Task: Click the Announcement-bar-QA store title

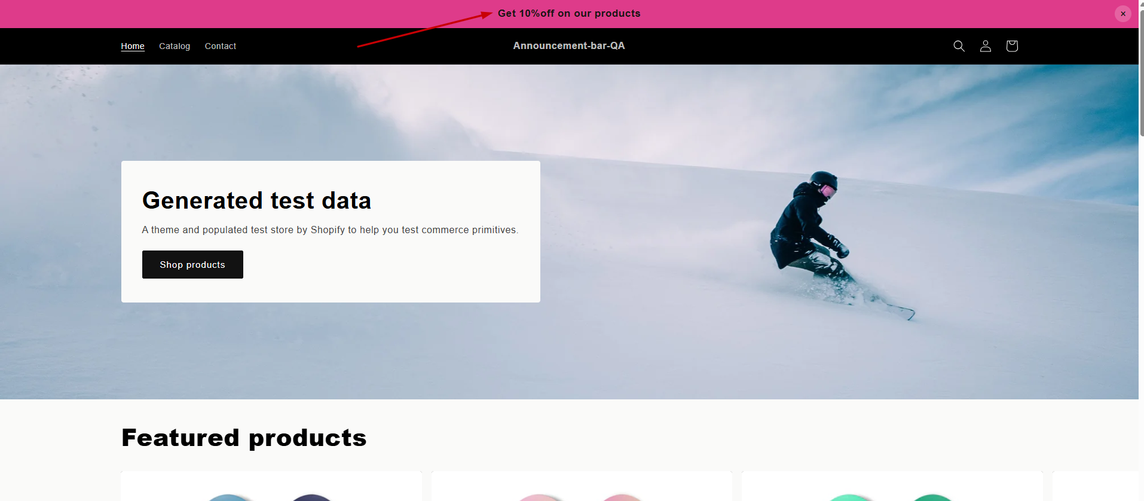Action: (569, 45)
